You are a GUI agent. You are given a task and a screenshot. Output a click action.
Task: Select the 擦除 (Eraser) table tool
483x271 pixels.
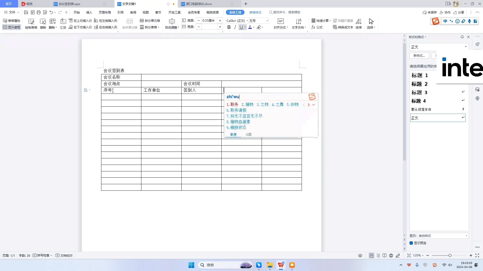click(x=43, y=24)
